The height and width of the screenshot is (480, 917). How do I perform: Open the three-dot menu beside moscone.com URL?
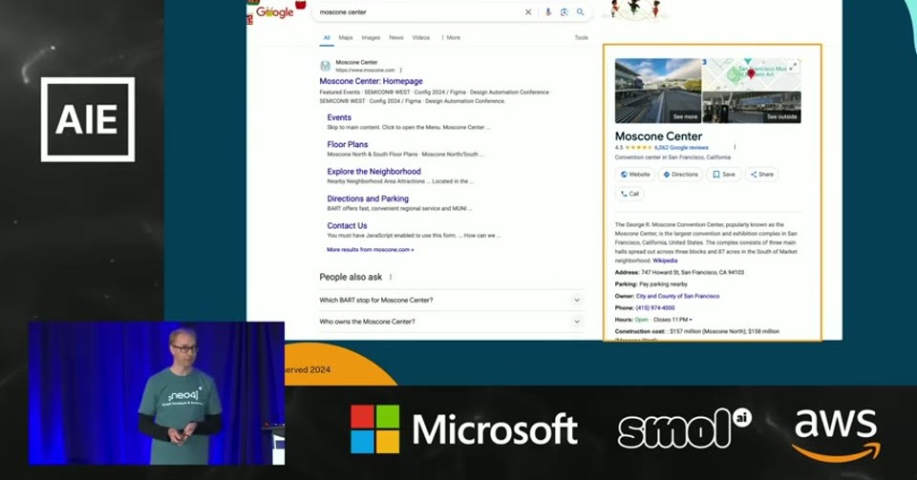pos(401,70)
